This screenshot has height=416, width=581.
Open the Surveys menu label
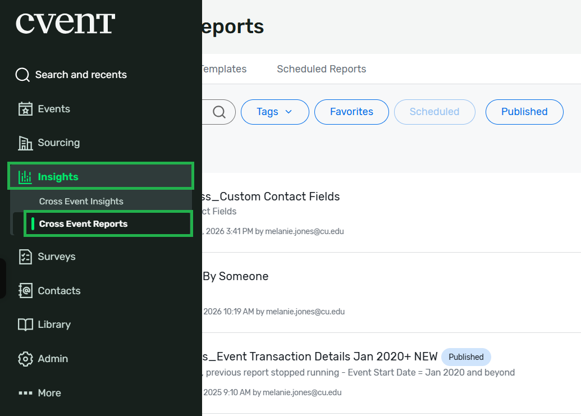(56, 257)
